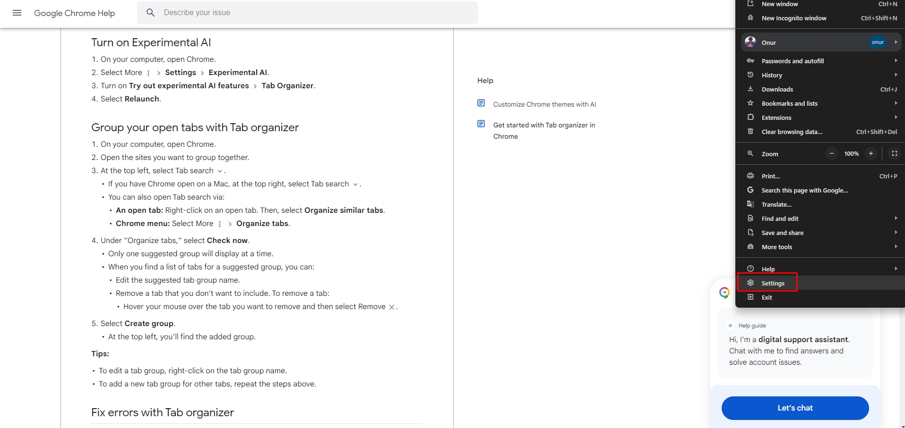Click the Translate icon
The image size is (905, 428).
tap(750, 204)
